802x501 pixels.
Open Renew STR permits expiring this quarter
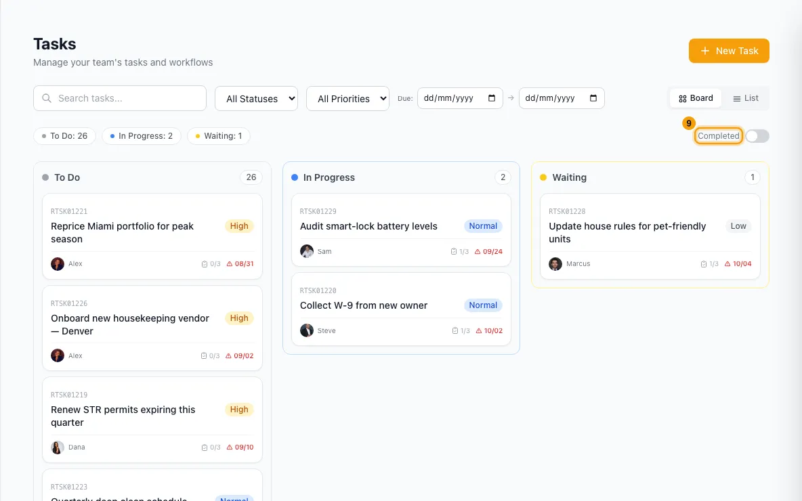pos(152,420)
